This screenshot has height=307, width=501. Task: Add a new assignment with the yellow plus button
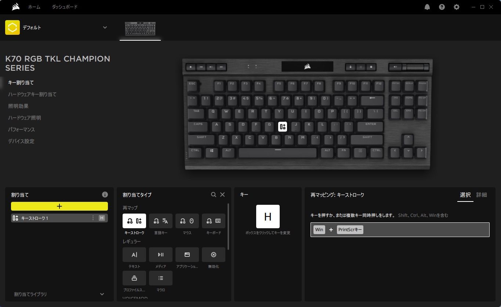point(59,206)
